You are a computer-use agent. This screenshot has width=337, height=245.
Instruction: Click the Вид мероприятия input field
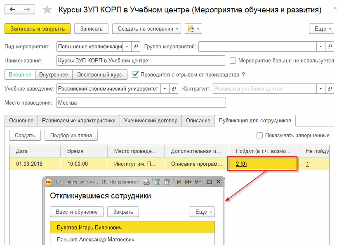[x=90, y=47]
